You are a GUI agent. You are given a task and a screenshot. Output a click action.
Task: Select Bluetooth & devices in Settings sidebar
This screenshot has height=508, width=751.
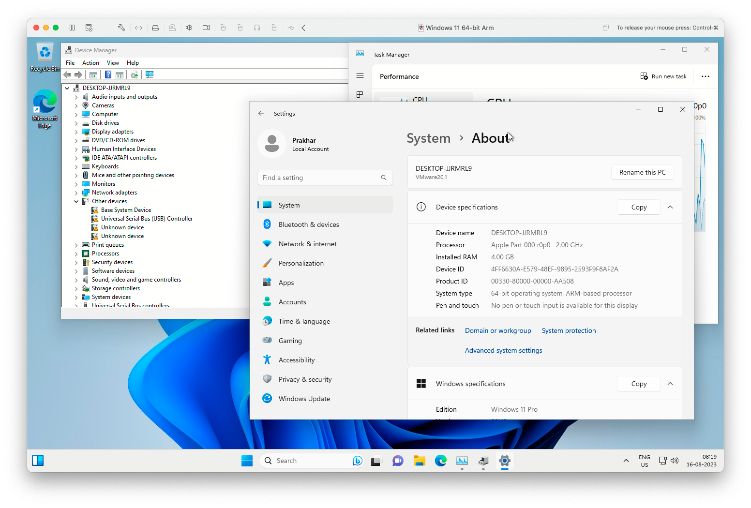pyautogui.click(x=325, y=224)
